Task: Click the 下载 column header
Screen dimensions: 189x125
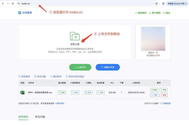Action: (x=121, y=83)
